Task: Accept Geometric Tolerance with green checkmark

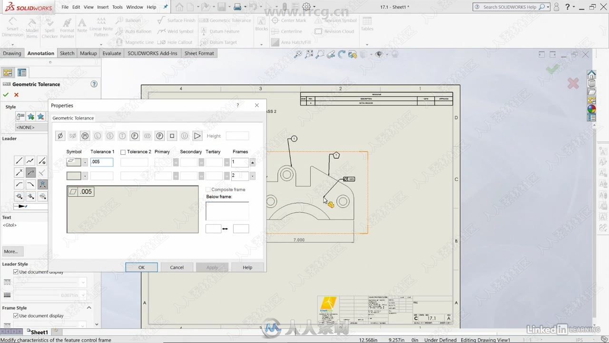Action: pyautogui.click(x=6, y=95)
